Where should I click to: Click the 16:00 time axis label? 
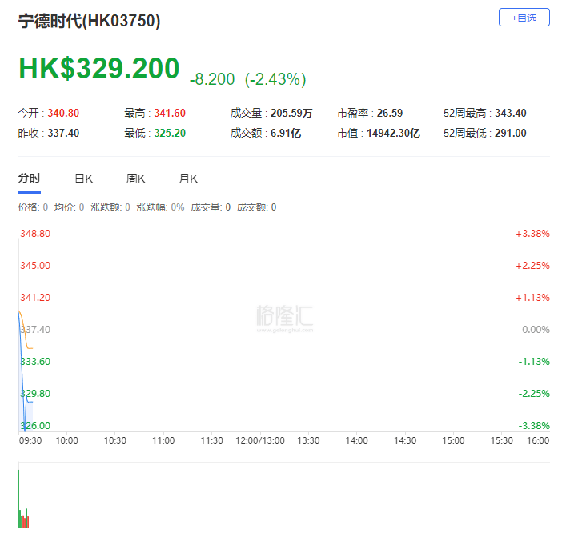pyautogui.click(x=538, y=440)
